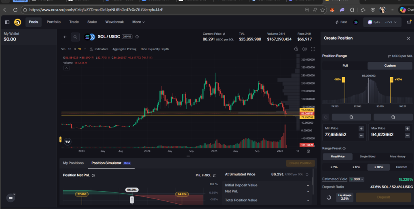Click Range Preset help icon
This screenshot has width=414, height=209.
[x=344, y=149]
